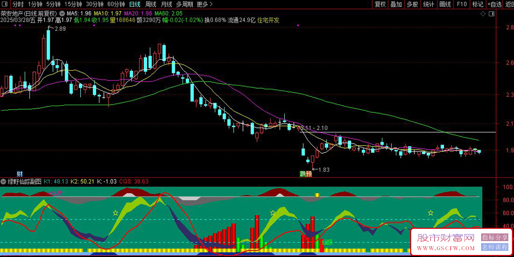Click the 复权 toolbar button
Image resolution: width=514 pixels, height=257 pixels.
click(380, 4)
